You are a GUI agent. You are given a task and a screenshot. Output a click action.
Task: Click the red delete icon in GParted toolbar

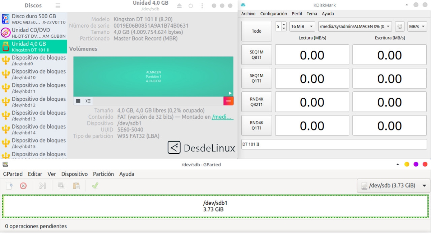(23, 185)
